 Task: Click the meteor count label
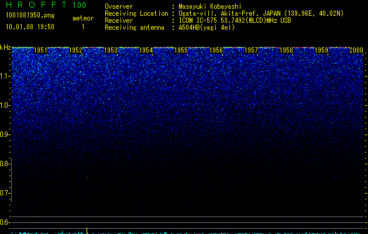click(82, 18)
